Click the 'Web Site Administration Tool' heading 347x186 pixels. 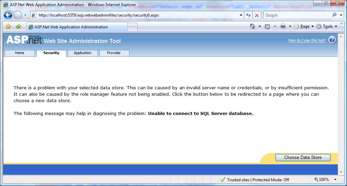pos(82,41)
